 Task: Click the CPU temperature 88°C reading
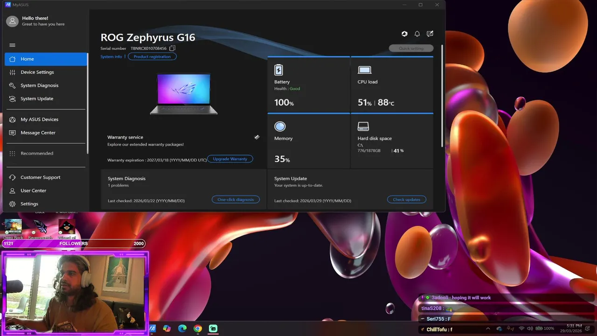(x=386, y=103)
